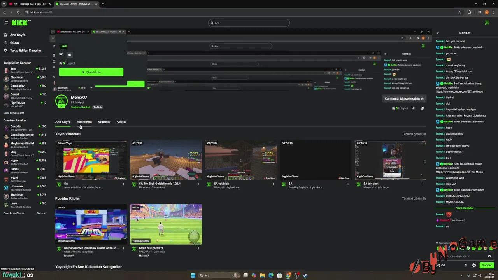Image resolution: width=498 pixels, height=280 pixels.
Task: Open options for burdan dümen için clip
Action: coord(124,248)
